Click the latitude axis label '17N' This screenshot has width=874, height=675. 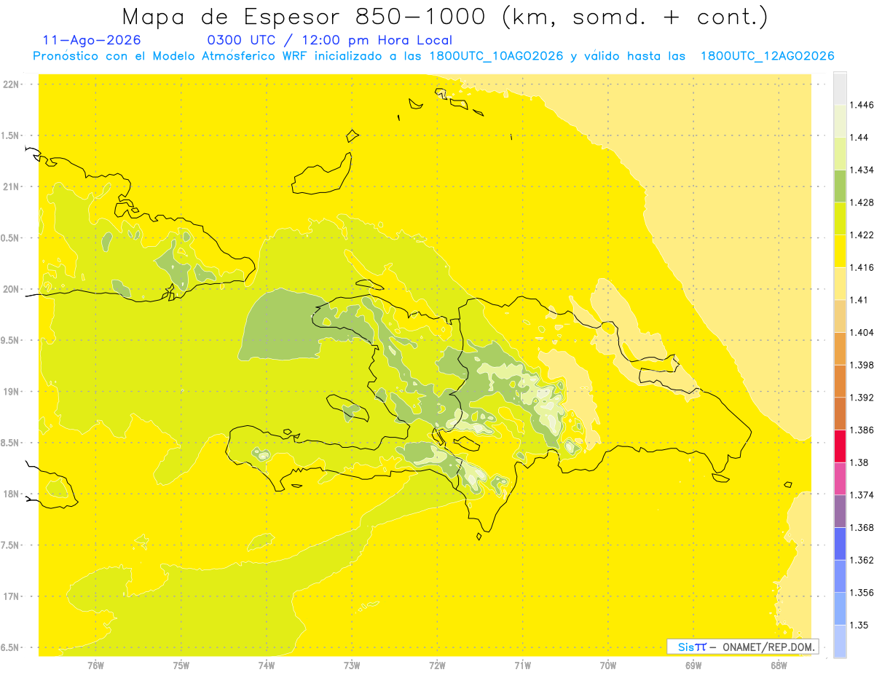11,597
